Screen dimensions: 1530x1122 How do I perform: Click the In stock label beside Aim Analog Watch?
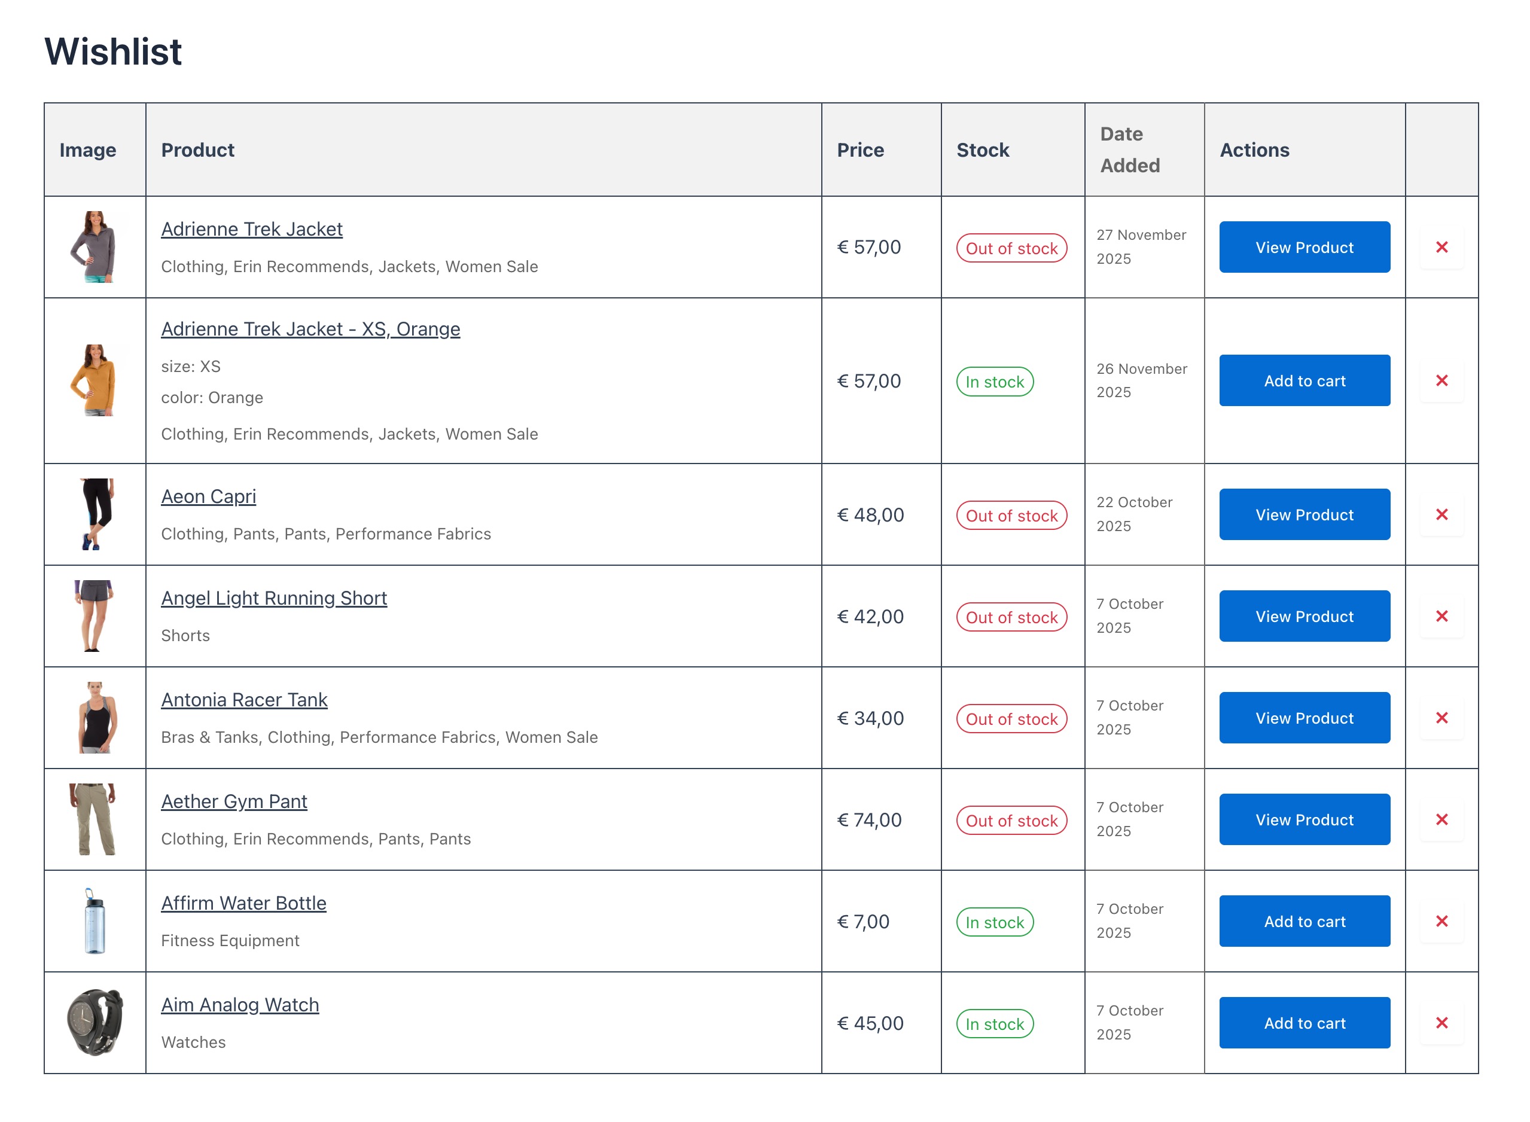(x=994, y=1023)
